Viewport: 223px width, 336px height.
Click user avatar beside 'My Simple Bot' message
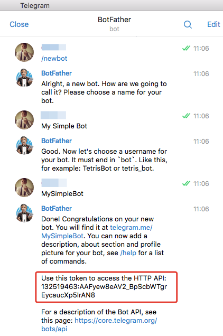(x=24, y=120)
